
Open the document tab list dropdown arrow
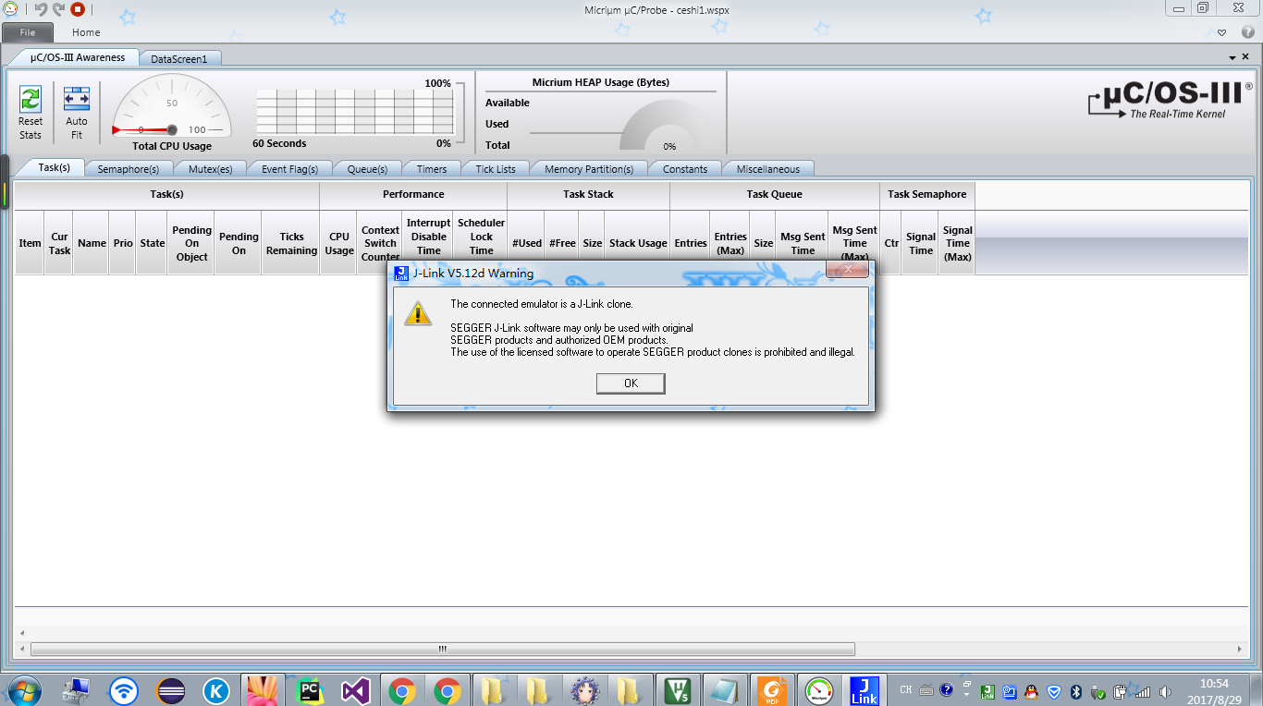pos(1232,57)
